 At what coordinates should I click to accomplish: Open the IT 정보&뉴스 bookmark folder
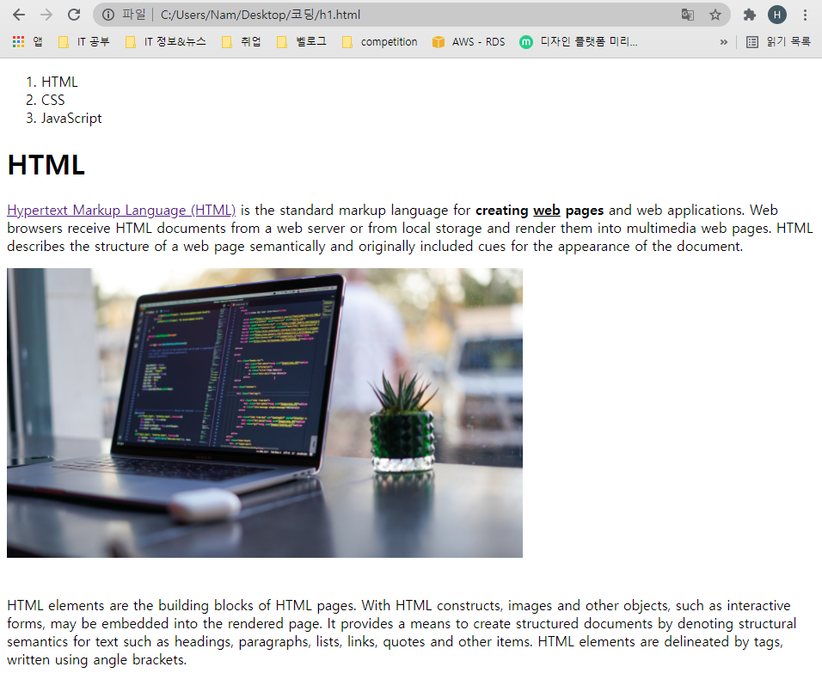point(166,42)
